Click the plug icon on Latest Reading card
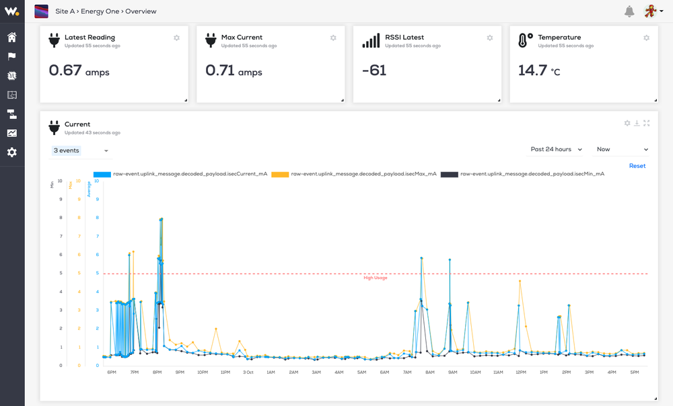Viewport: 673px width, 406px height. click(54, 40)
